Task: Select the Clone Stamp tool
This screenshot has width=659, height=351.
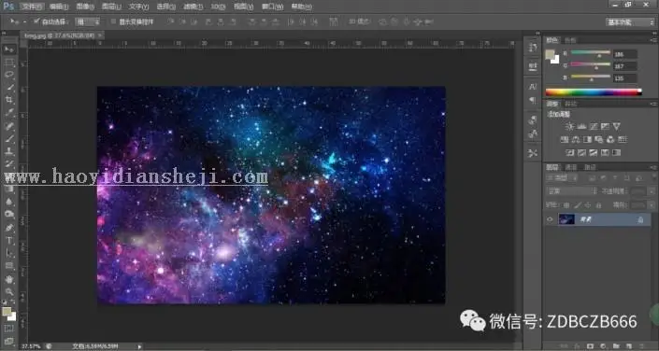Action: click(x=9, y=151)
